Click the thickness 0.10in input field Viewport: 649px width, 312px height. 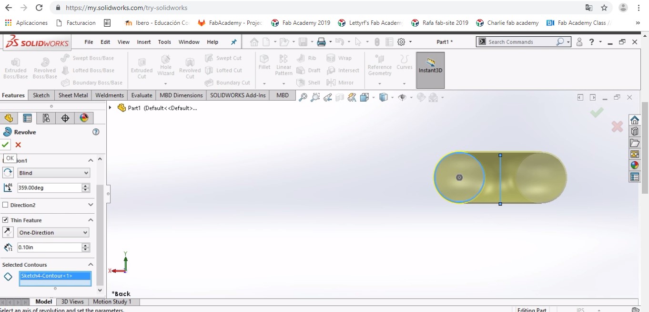pyautogui.click(x=50, y=248)
